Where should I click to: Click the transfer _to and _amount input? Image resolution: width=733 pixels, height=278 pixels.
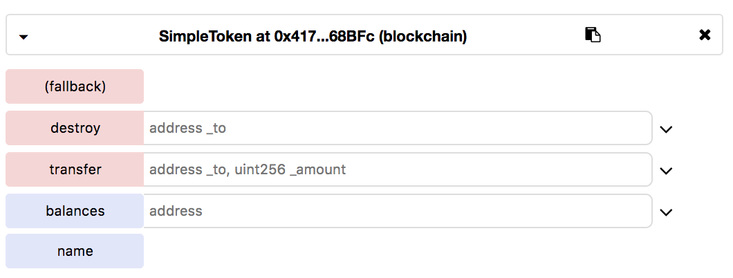click(397, 169)
